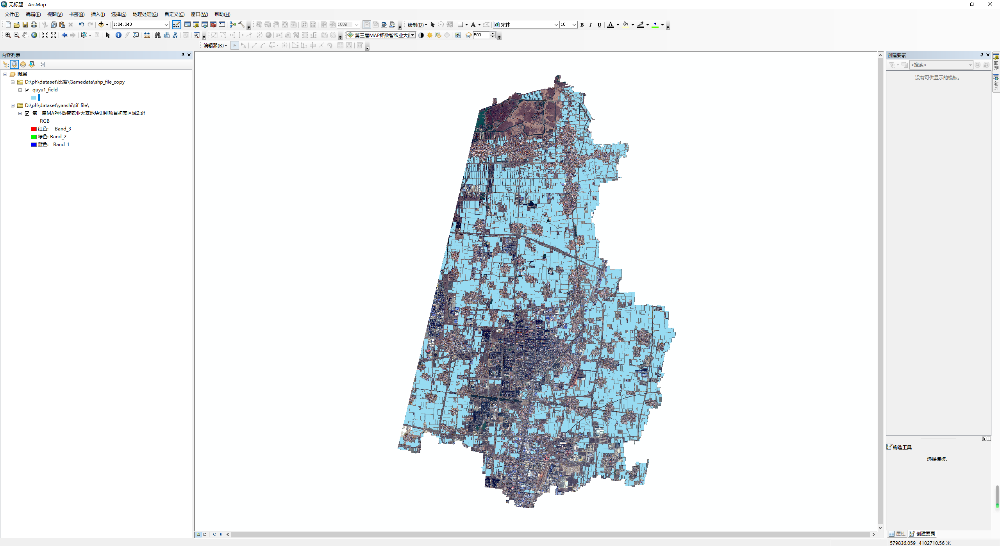Activate the Pan tool
This screenshot has width=1000, height=546.
coord(25,35)
